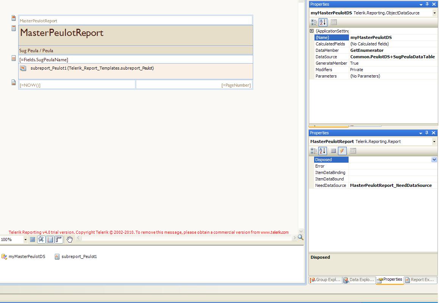Screen dimensions: 439x303
Task: Click the MasterPeulotReport_NeedDataSource handler value
Action: click(391, 185)
